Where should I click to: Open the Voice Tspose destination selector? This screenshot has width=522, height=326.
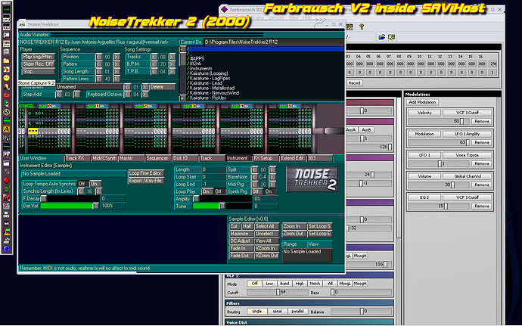467,155
